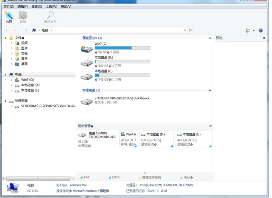Viewport: 272px width, 198px height.
Task: Select 本地磁盘 (D:) partition block
Action: click(x=157, y=139)
